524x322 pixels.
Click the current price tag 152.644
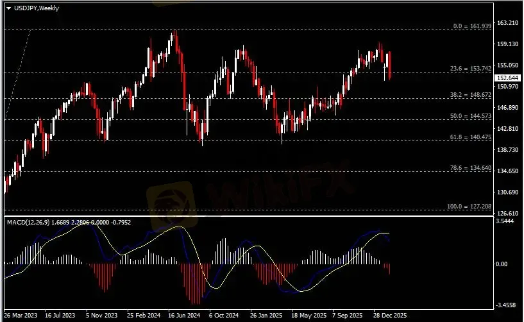[507, 78]
